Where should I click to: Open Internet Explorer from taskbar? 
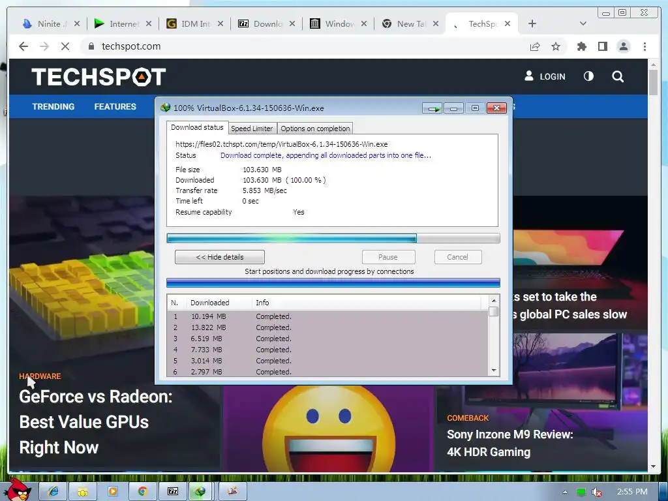(53, 492)
